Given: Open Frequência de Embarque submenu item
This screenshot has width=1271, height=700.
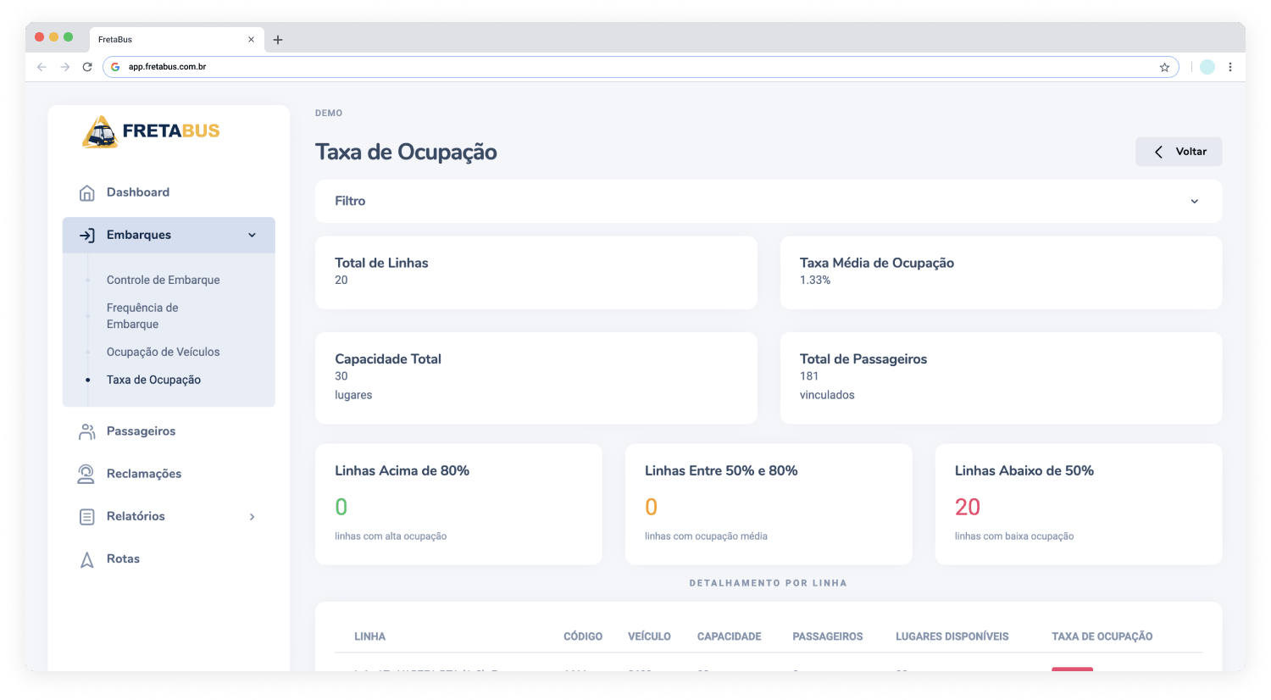Looking at the screenshot, I should click(142, 316).
